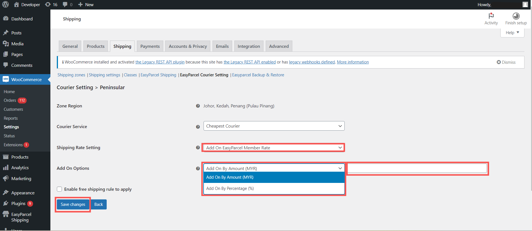Open the comments bubble icon in admin bar
532x231 pixels.
pyautogui.click(x=65, y=4)
